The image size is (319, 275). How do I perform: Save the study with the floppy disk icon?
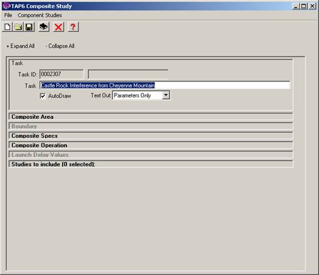tap(29, 27)
